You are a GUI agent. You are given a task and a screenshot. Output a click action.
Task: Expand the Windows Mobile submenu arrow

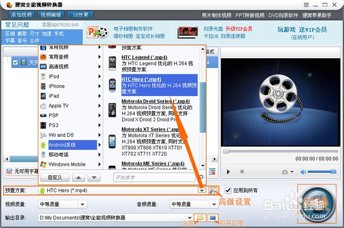click(x=100, y=164)
